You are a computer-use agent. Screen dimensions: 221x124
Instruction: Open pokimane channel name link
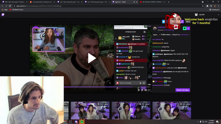161,27
